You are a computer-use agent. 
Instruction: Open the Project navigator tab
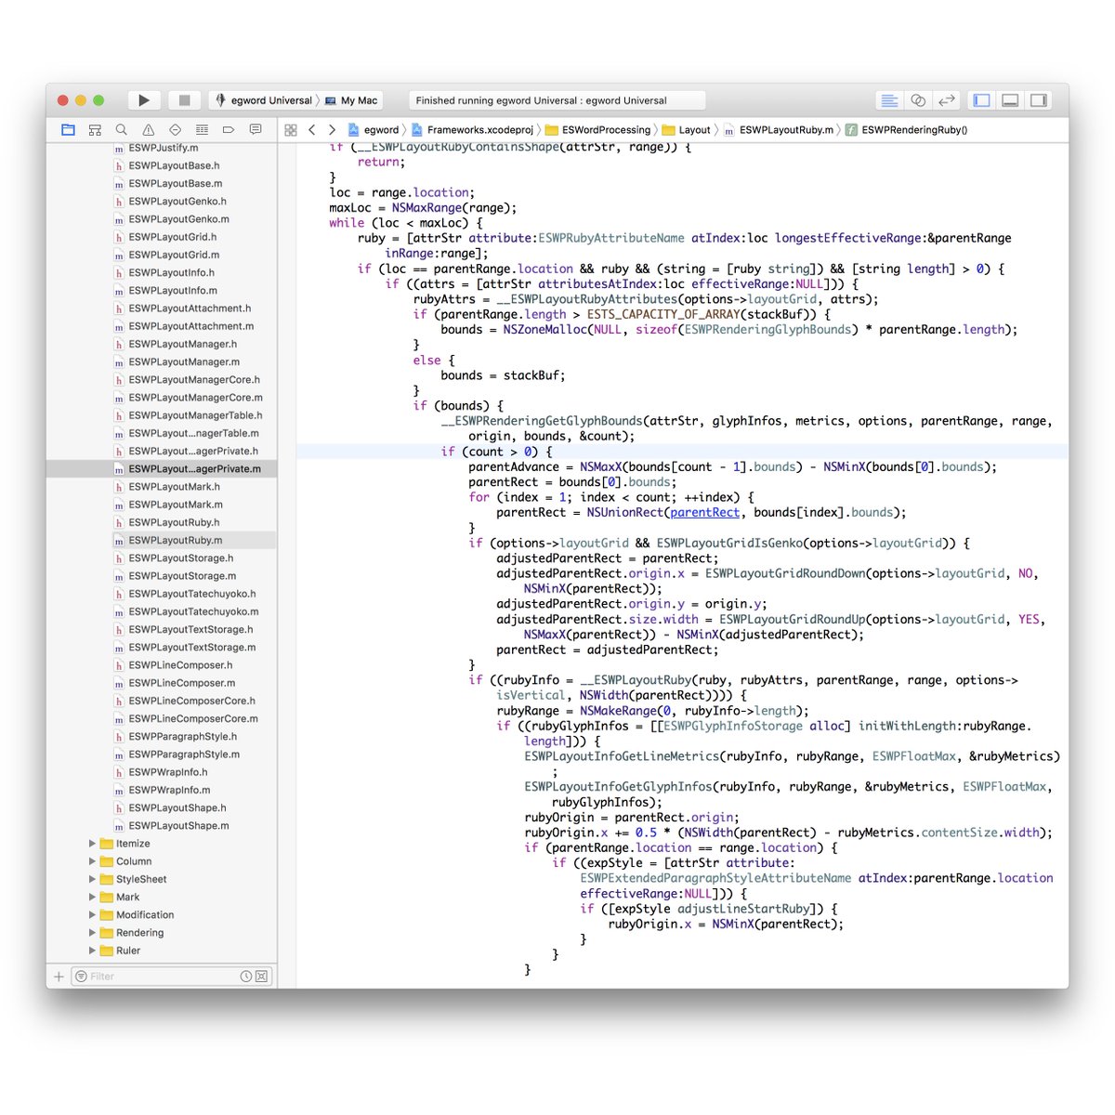click(x=68, y=130)
